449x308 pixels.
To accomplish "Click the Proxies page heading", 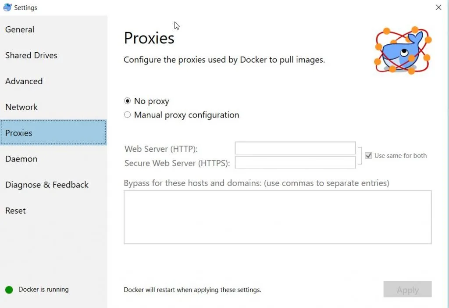I will tap(149, 38).
